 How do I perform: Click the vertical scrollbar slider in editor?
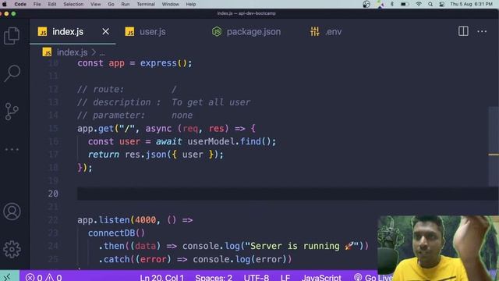(x=494, y=146)
